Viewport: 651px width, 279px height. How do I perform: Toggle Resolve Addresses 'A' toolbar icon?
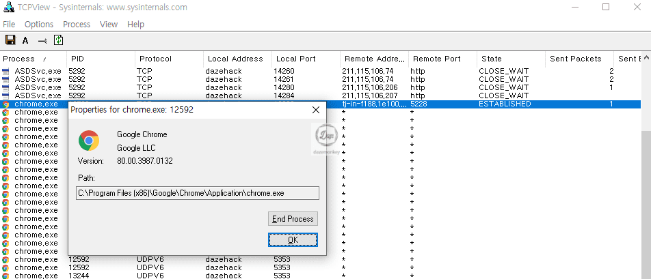[x=25, y=40]
